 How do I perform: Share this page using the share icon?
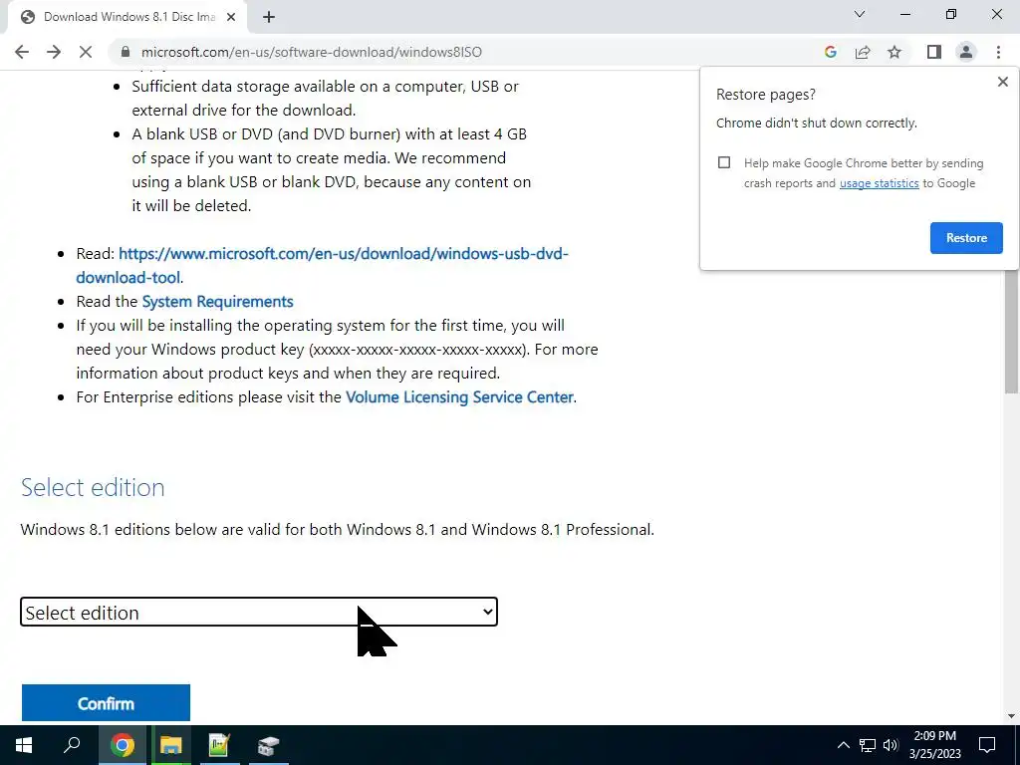[x=863, y=52]
